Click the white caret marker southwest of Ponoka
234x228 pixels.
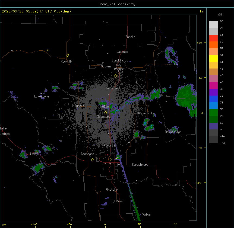pos(99,40)
